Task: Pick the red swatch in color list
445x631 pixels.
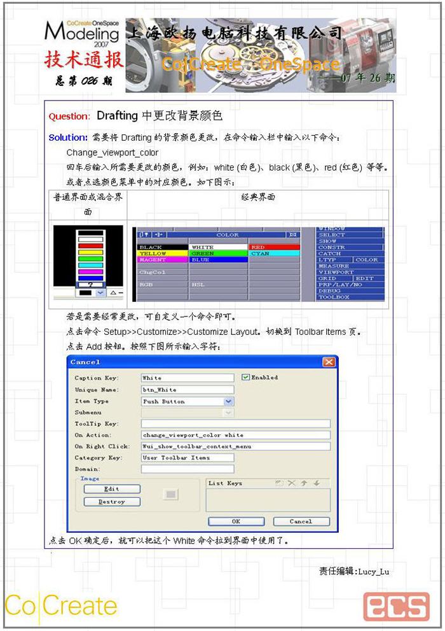Action: pos(90,246)
